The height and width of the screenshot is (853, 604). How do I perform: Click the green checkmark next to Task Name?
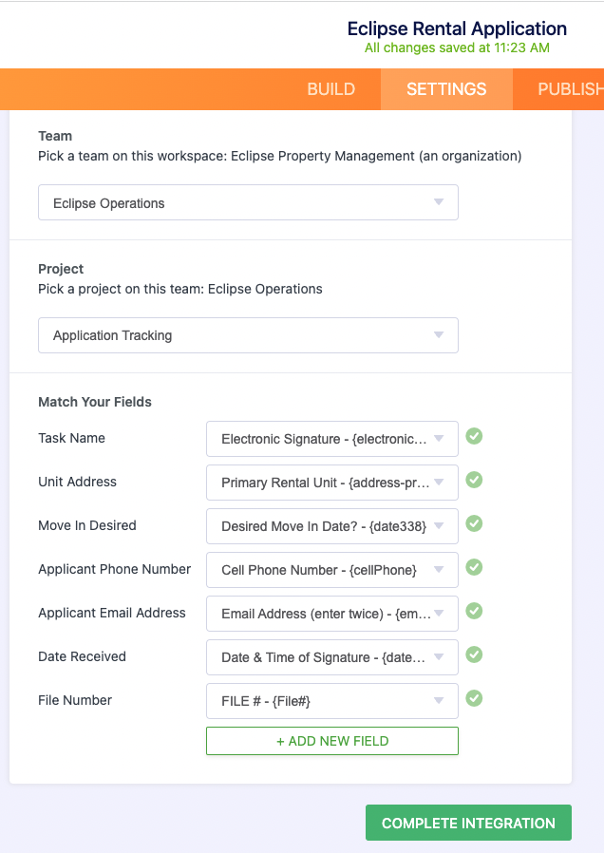[474, 436]
